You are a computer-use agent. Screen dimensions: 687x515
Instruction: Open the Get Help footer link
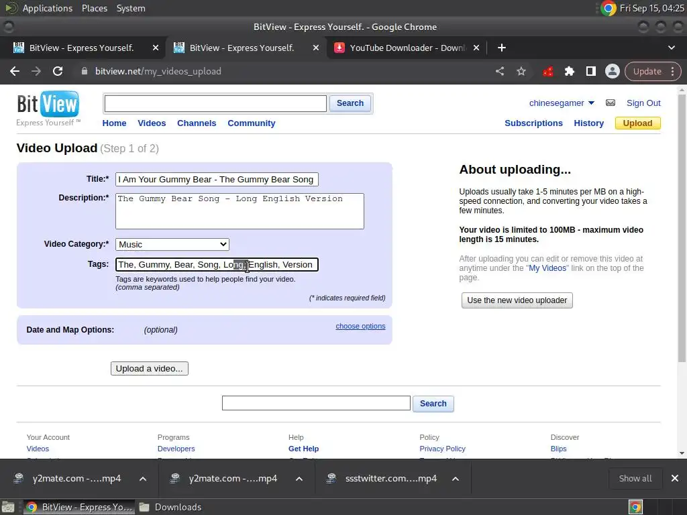pos(304,449)
